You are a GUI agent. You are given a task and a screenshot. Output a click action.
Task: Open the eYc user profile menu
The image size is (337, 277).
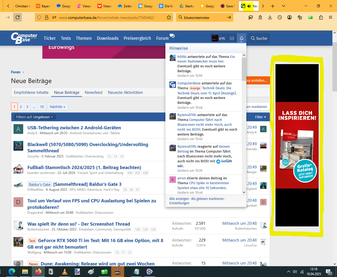click(x=219, y=38)
